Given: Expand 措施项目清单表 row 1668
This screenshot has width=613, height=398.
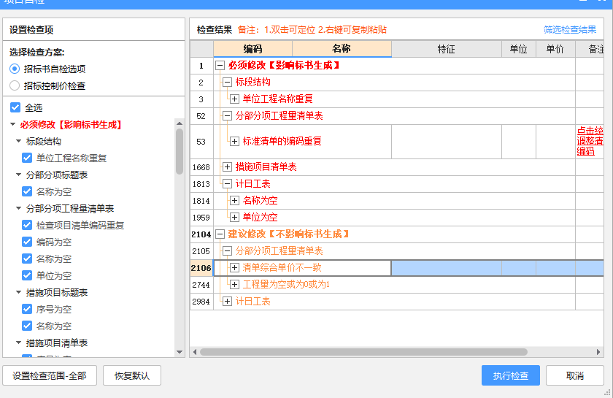Looking at the screenshot, I should tap(227, 167).
